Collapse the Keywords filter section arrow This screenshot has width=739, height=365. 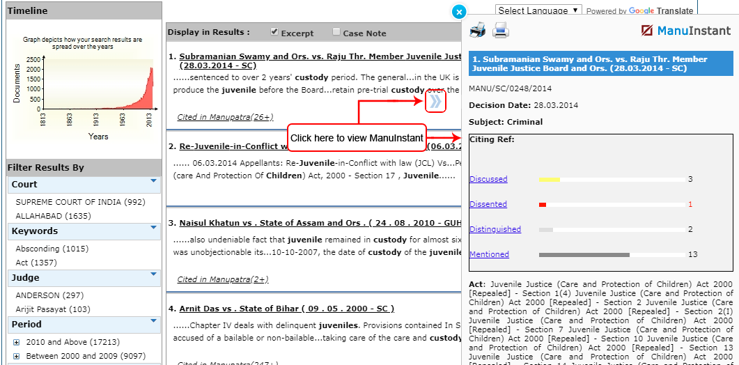[x=153, y=228]
